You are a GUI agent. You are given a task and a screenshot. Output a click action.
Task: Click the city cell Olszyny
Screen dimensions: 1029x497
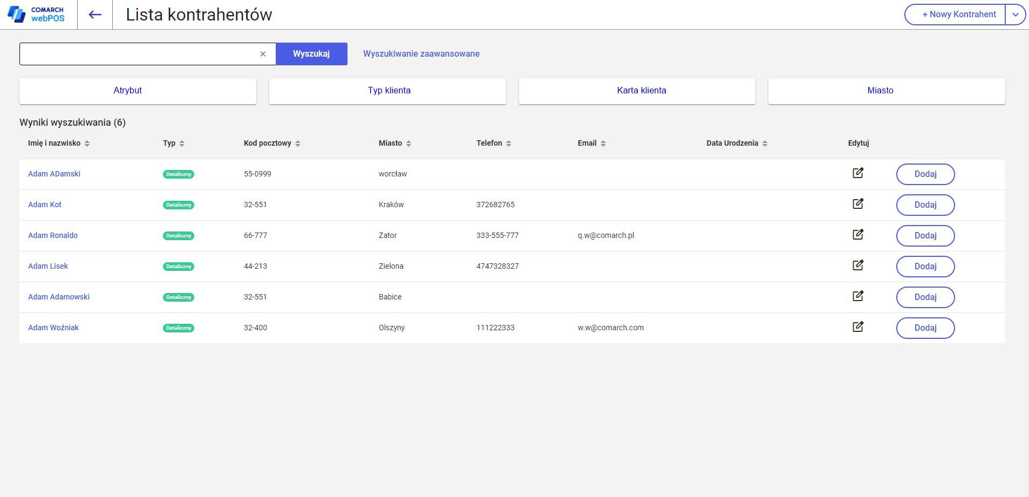point(392,328)
